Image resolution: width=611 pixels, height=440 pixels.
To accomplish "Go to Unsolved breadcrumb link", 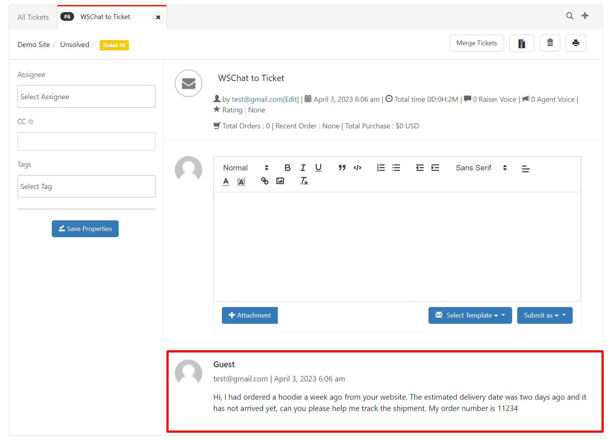I will coord(75,45).
